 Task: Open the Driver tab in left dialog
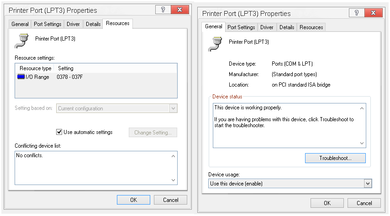pyautogui.click(x=74, y=24)
